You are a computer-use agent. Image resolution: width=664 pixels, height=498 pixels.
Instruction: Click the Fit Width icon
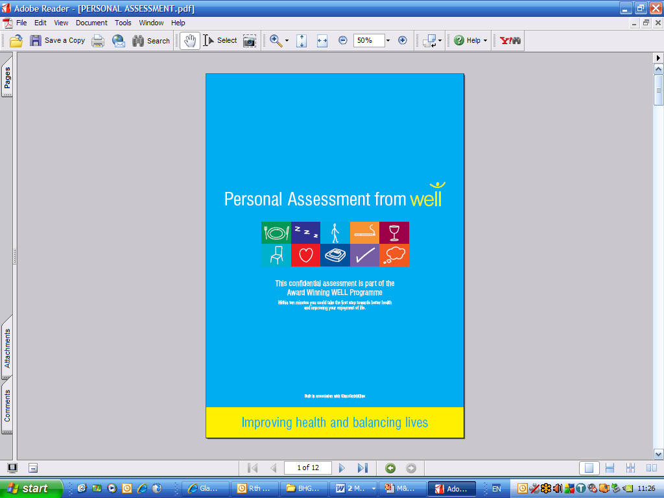coord(322,41)
